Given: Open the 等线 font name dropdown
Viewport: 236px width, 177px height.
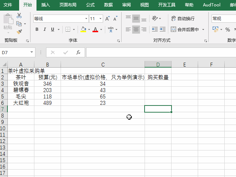Looking at the screenshot, I should (86, 19).
